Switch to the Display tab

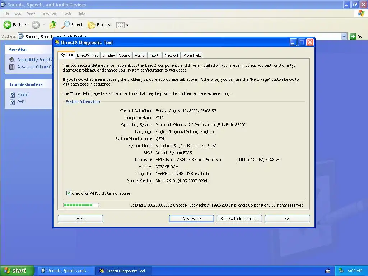[x=109, y=55]
